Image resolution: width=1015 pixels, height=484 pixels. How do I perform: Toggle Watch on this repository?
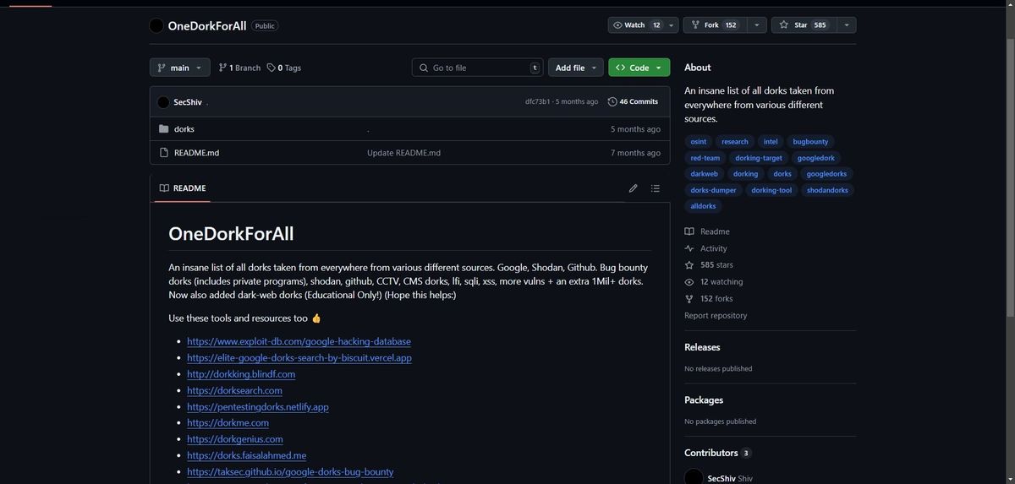[x=637, y=25]
